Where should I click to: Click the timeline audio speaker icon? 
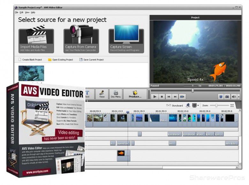[188, 105]
